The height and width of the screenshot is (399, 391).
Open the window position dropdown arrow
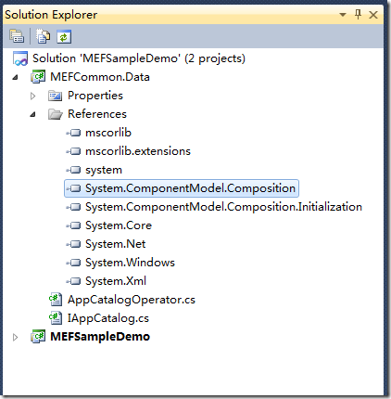(x=342, y=15)
